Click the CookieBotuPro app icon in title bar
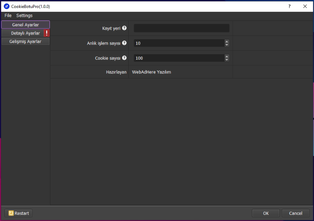The image size is (314, 221). [7, 6]
